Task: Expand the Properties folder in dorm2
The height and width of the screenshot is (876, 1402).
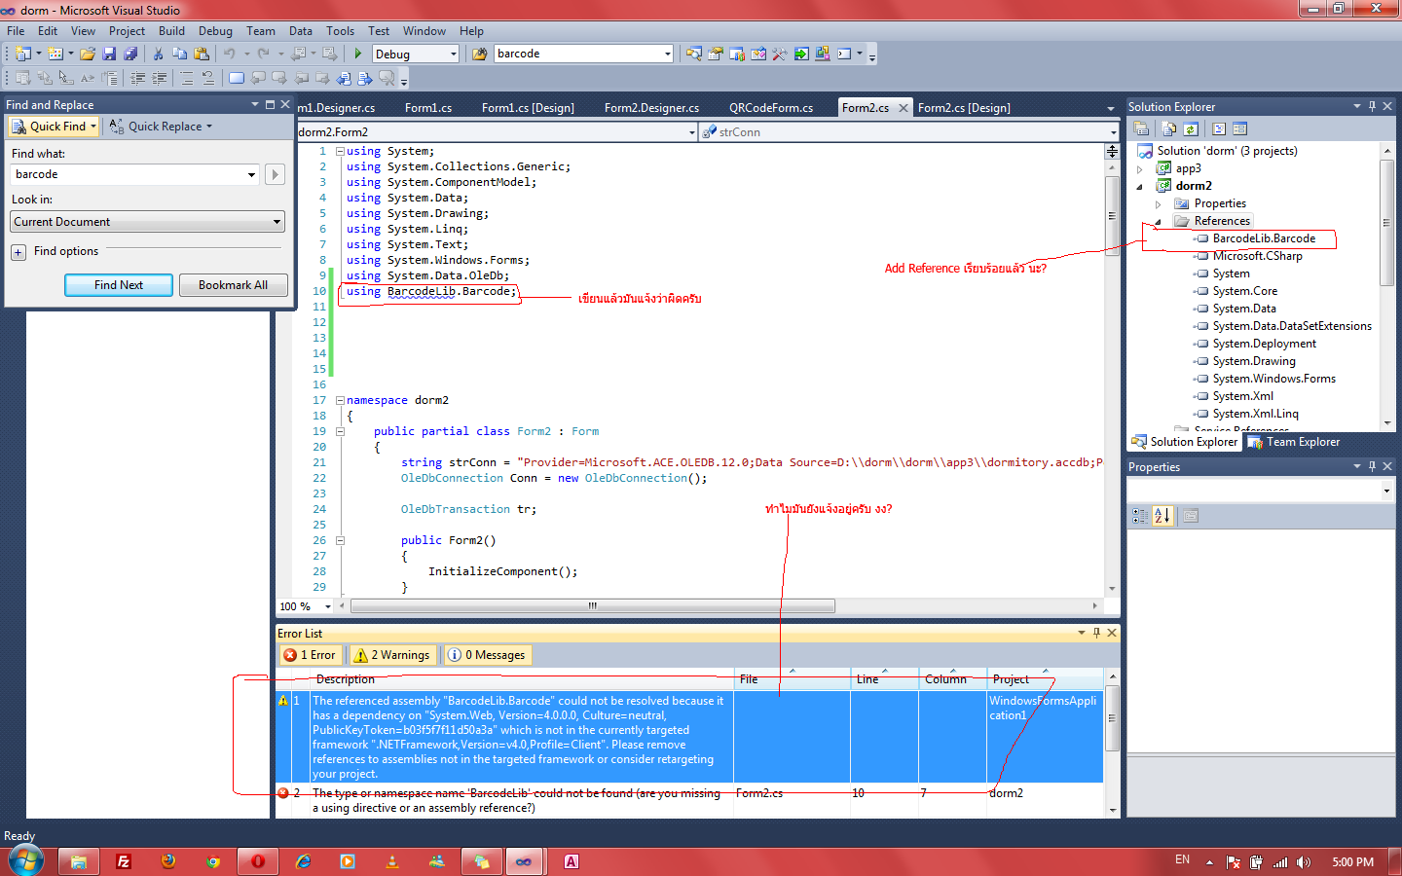Action: (1159, 204)
